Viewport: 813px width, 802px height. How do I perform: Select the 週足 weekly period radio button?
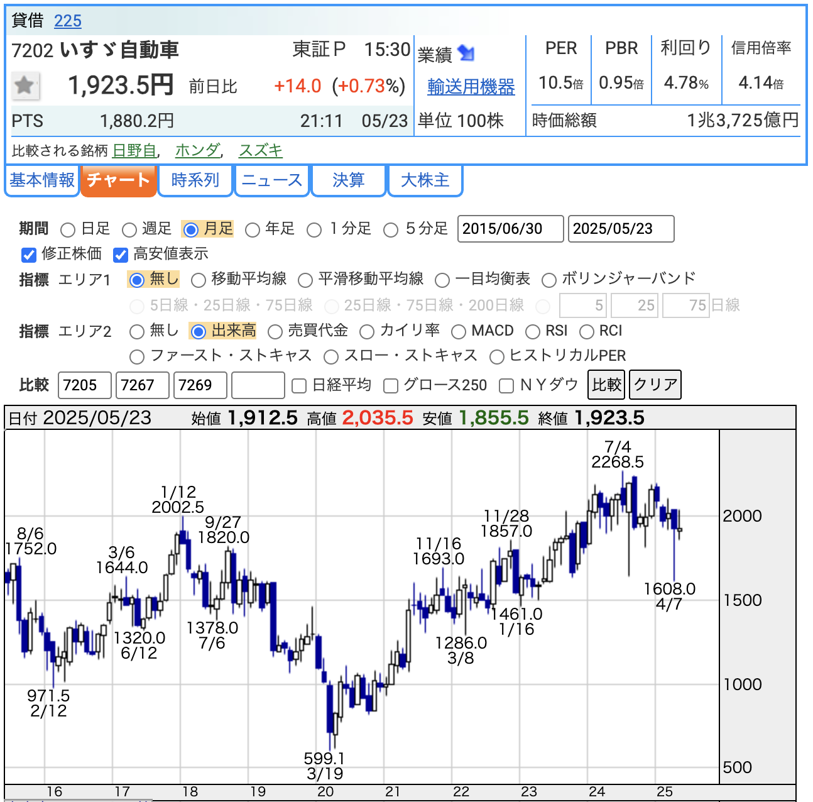[x=129, y=229]
